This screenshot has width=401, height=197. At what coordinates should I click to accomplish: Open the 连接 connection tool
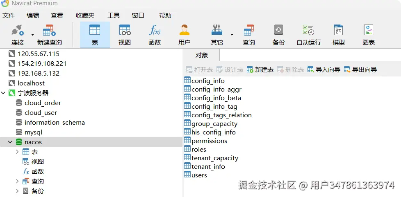coord(18,35)
